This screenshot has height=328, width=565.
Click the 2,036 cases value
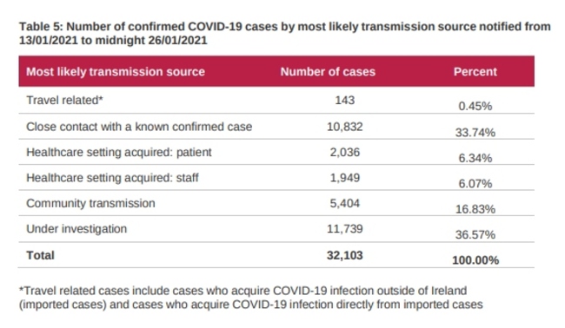(x=345, y=152)
